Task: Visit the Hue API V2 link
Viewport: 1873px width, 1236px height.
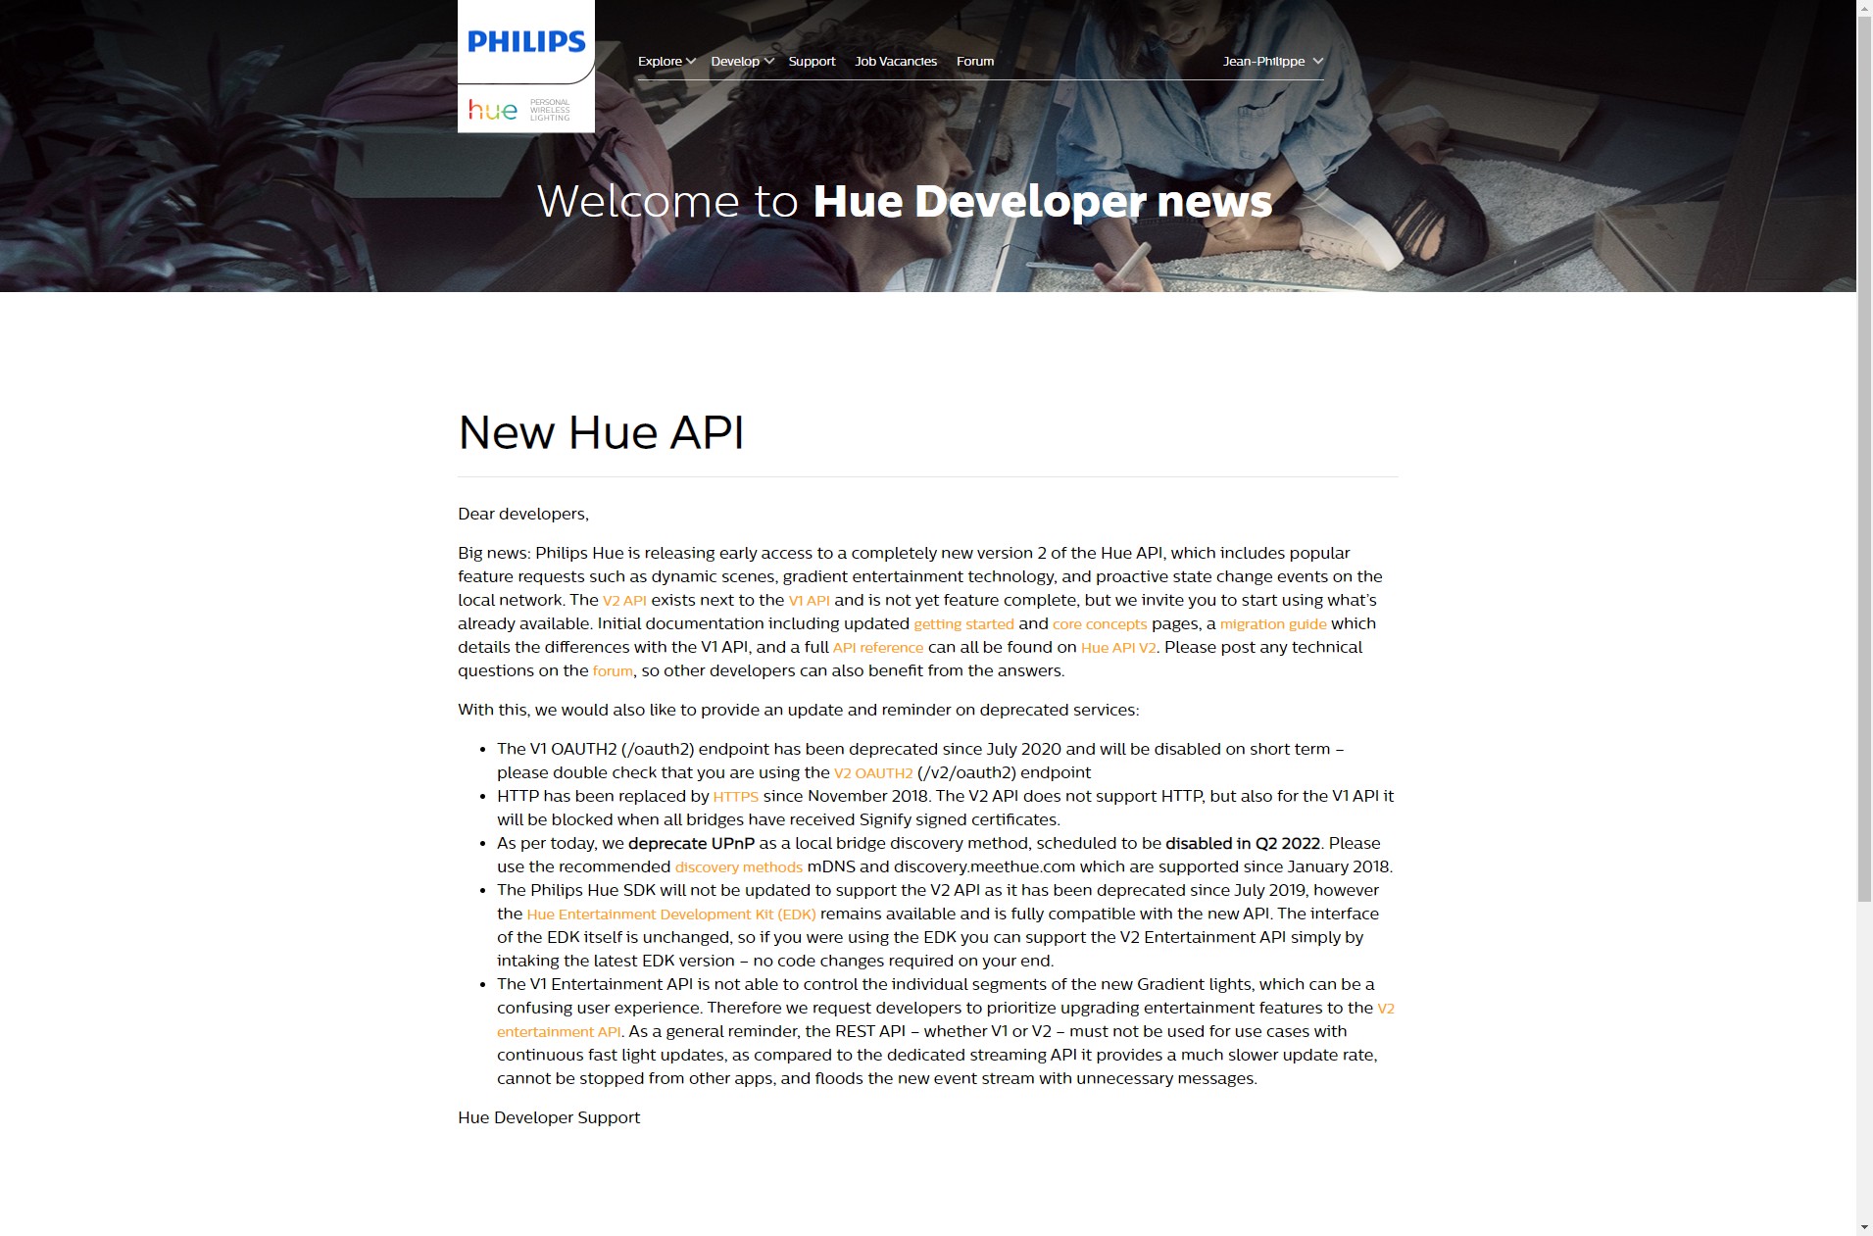Action: [x=1117, y=648]
